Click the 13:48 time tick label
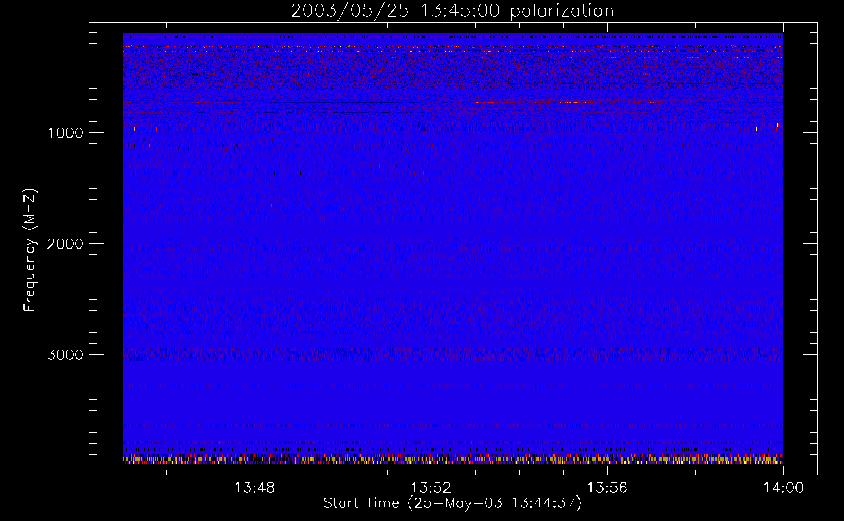 tap(255, 488)
